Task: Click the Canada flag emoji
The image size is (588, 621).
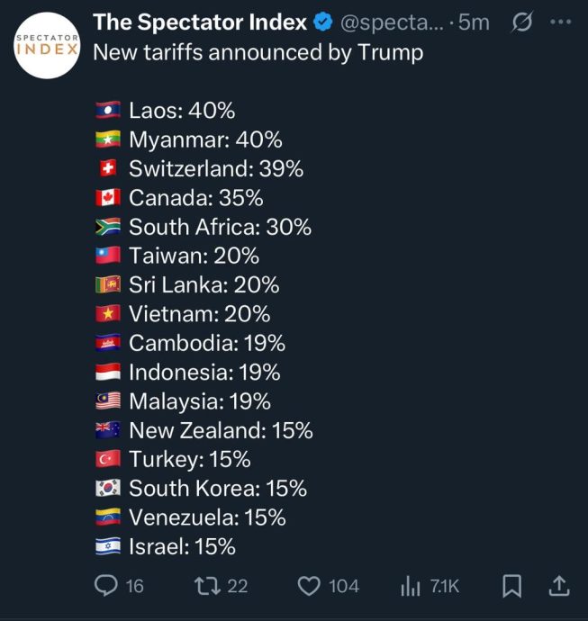Action: coord(108,198)
